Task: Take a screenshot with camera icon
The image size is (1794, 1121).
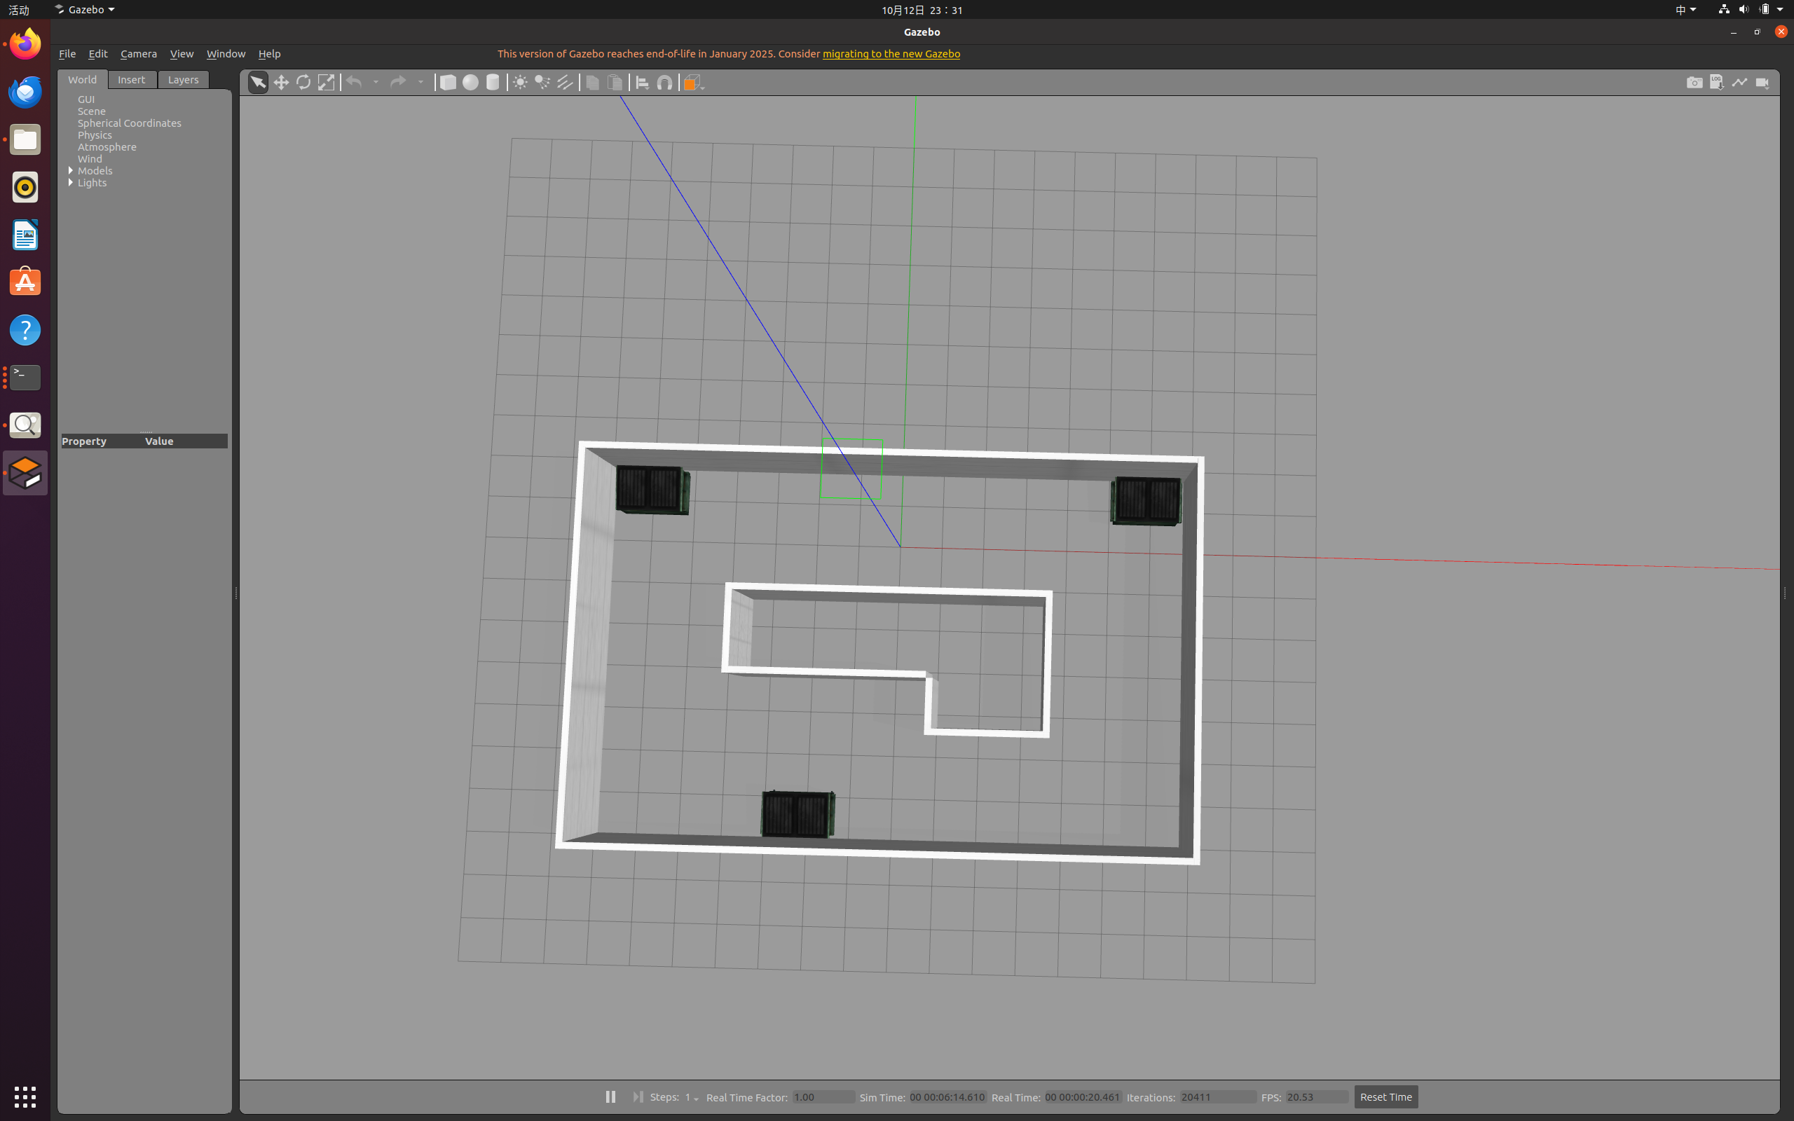Action: 1694,82
